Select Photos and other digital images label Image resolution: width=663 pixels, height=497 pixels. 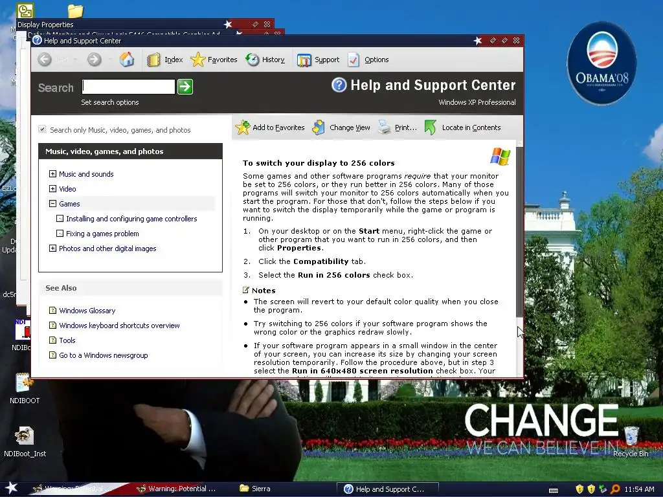point(107,248)
